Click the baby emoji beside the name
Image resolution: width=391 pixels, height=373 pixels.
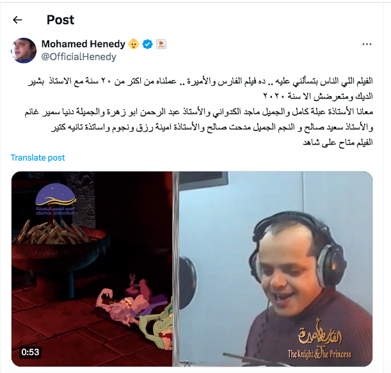tap(134, 44)
